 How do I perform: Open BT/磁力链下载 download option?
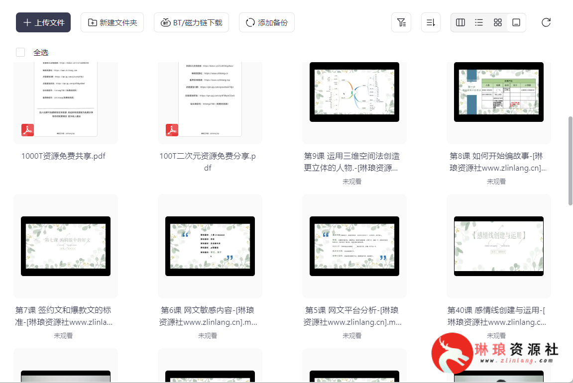[x=192, y=23]
